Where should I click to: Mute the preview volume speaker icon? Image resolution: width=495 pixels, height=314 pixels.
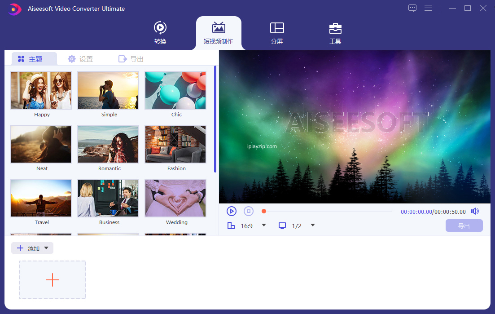[474, 211]
